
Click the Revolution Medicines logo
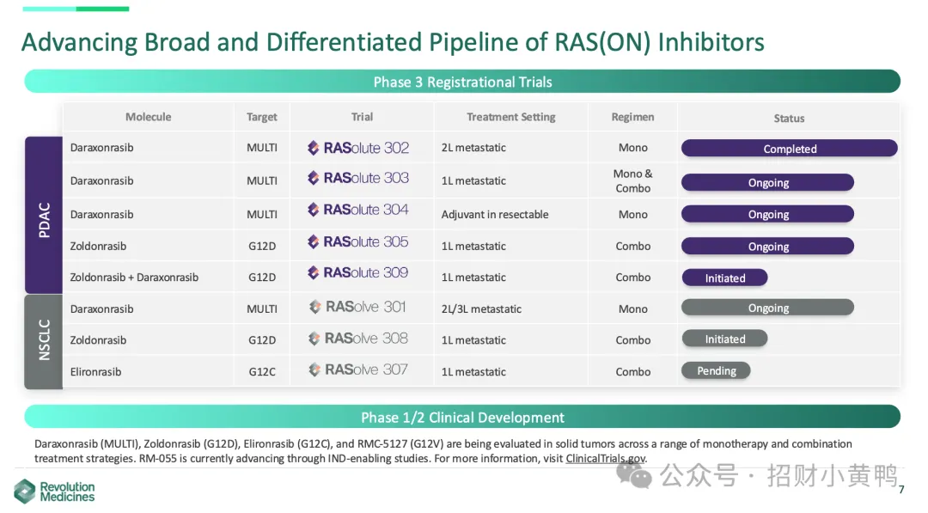tap(54, 492)
